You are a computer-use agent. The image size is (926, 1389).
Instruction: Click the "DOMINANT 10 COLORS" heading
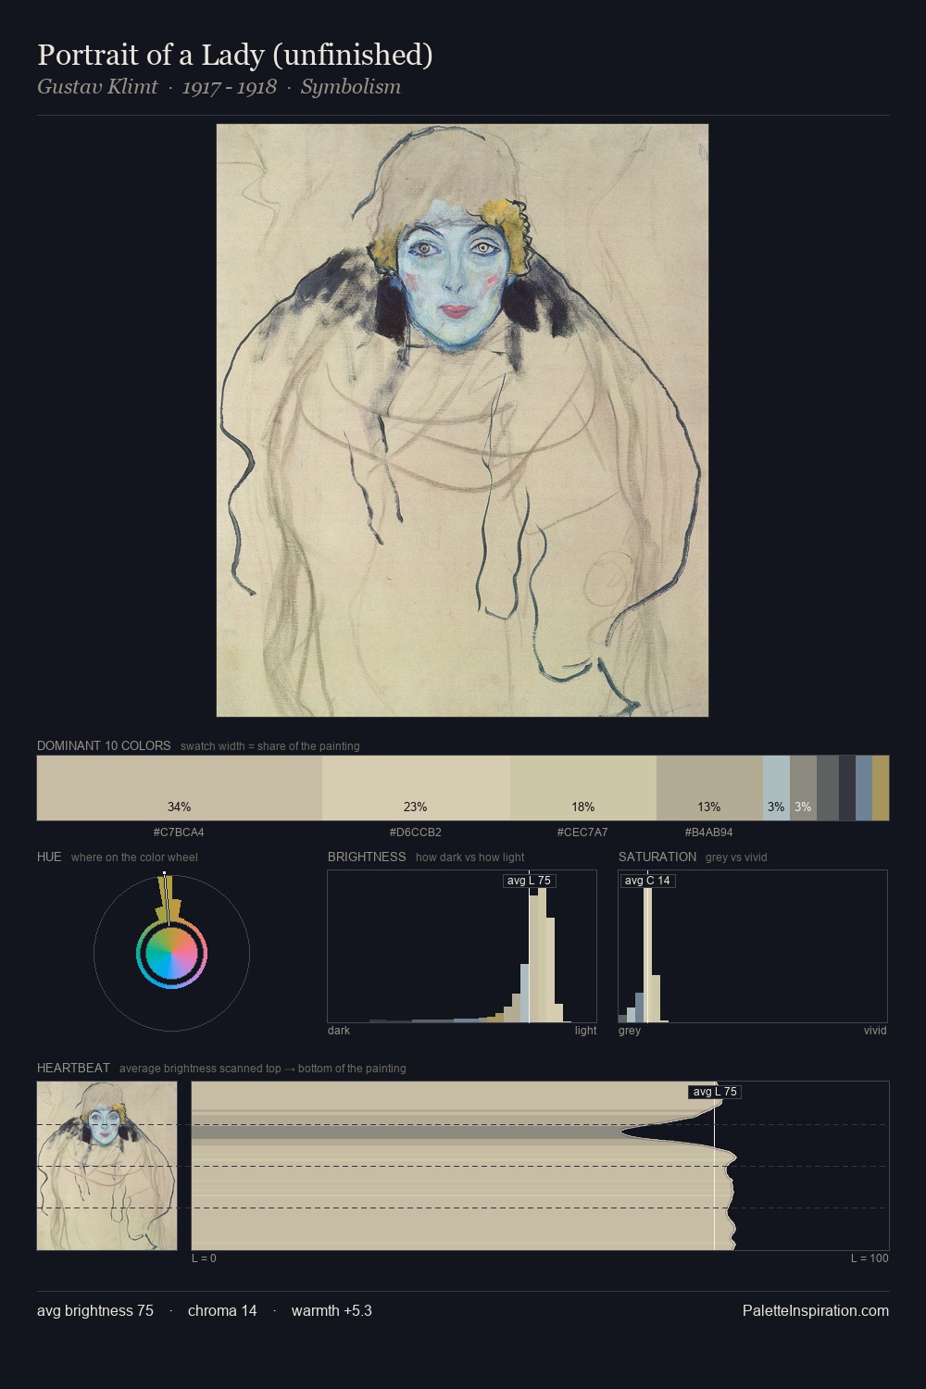(x=104, y=745)
